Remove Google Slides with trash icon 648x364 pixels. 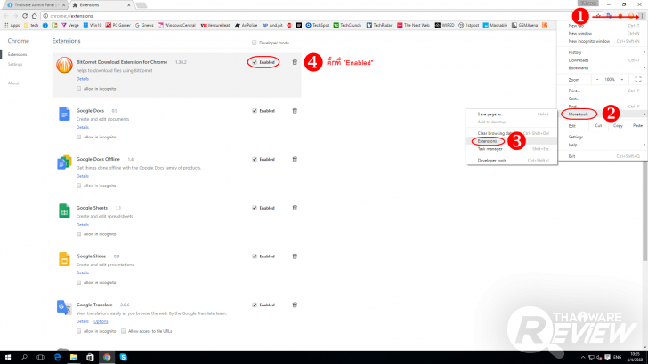click(x=295, y=257)
